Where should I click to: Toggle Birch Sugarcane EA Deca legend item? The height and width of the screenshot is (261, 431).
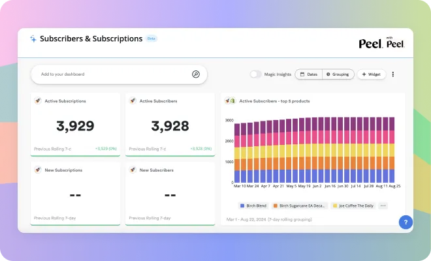300,206
